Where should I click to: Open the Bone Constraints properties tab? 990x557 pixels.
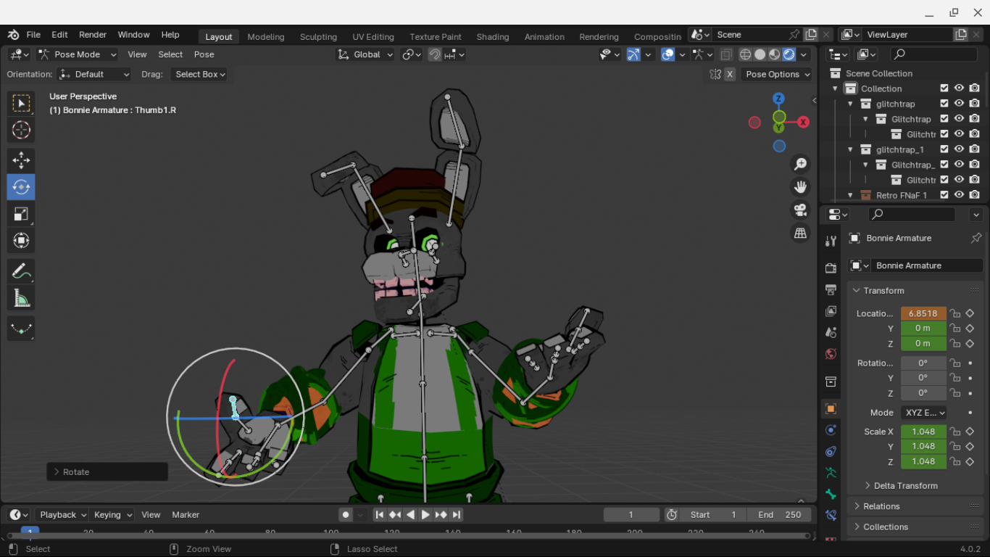point(831,516)
